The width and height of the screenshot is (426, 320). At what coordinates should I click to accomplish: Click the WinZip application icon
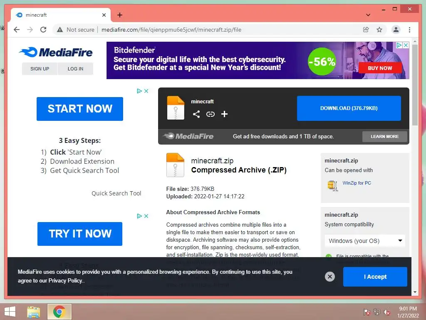[332, 185]
